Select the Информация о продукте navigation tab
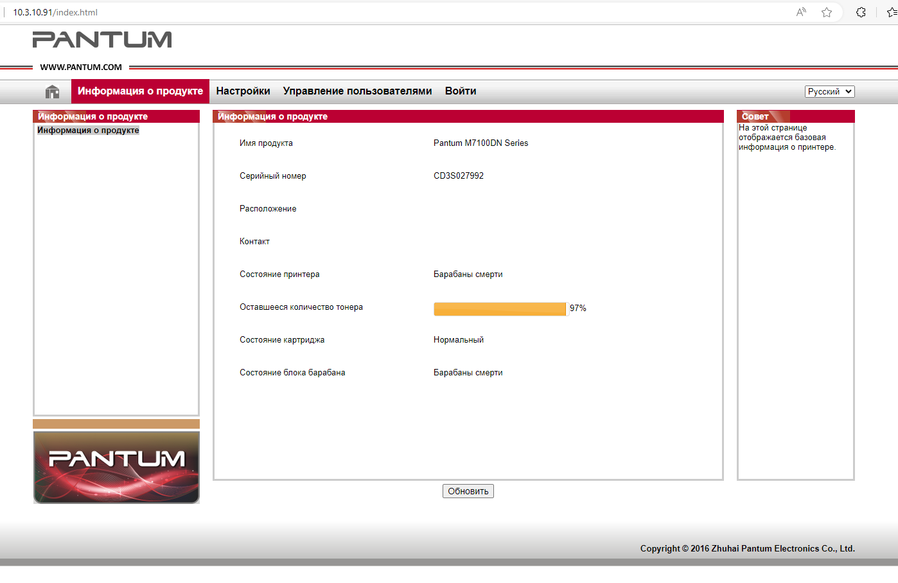This screenshot has height=583, width=898. click(x=140, y=91)
